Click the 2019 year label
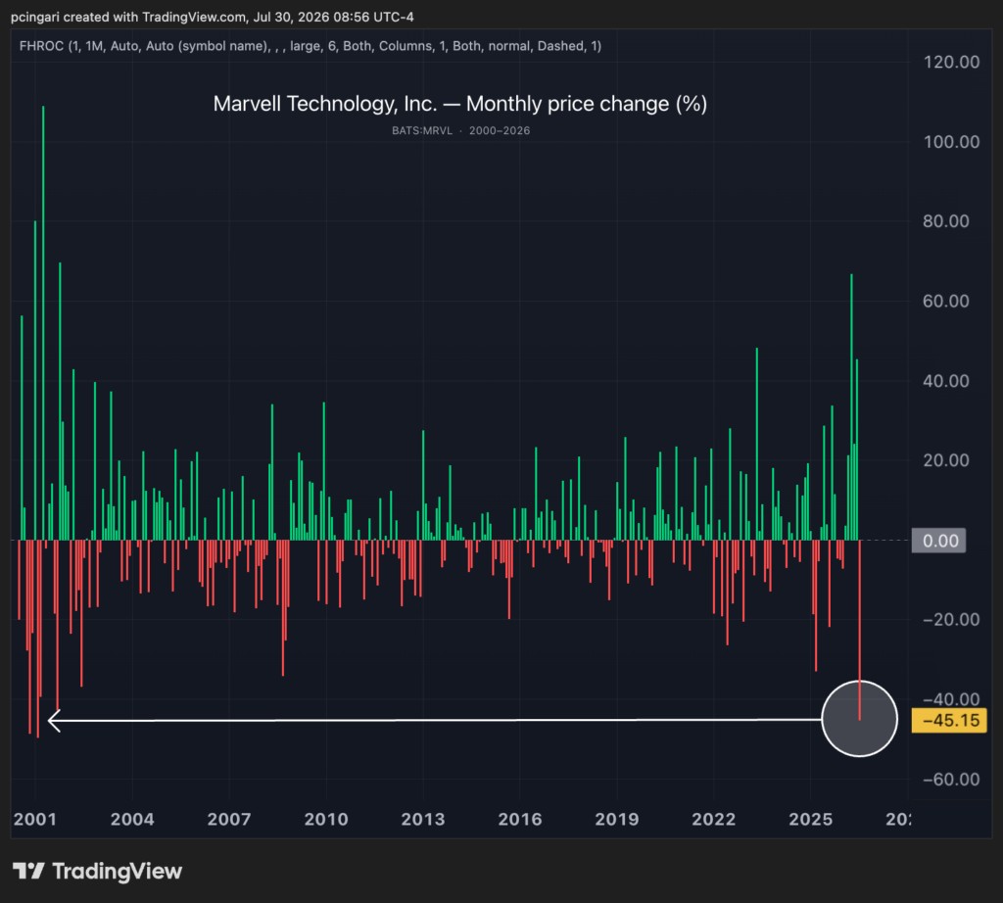The height and width of the screenshot is (903, 1003). (617, 819)
